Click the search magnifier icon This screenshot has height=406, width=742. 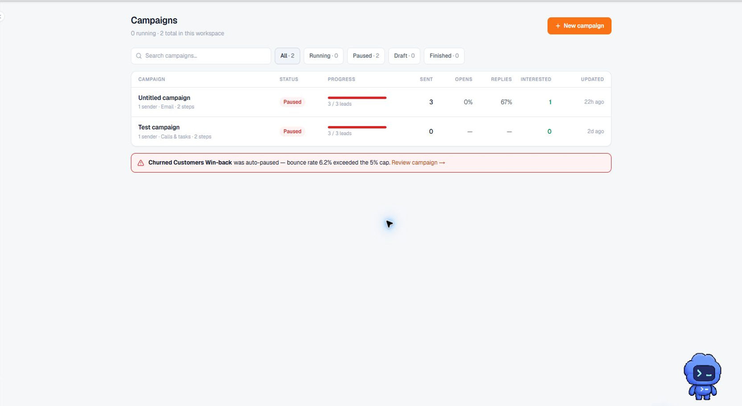[139, 56]
